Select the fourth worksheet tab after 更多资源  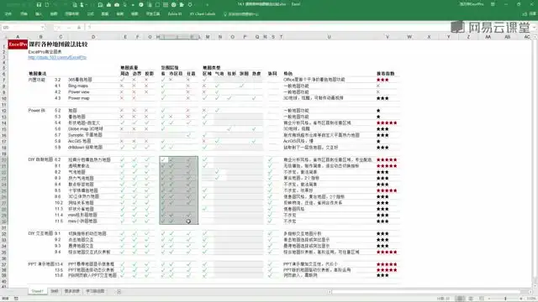[x=95, y=291]
